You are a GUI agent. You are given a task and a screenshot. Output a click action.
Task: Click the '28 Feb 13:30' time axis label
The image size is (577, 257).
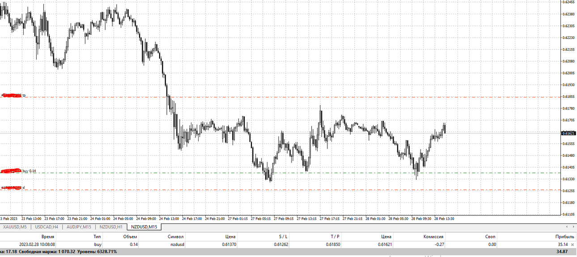coord(443,219)
